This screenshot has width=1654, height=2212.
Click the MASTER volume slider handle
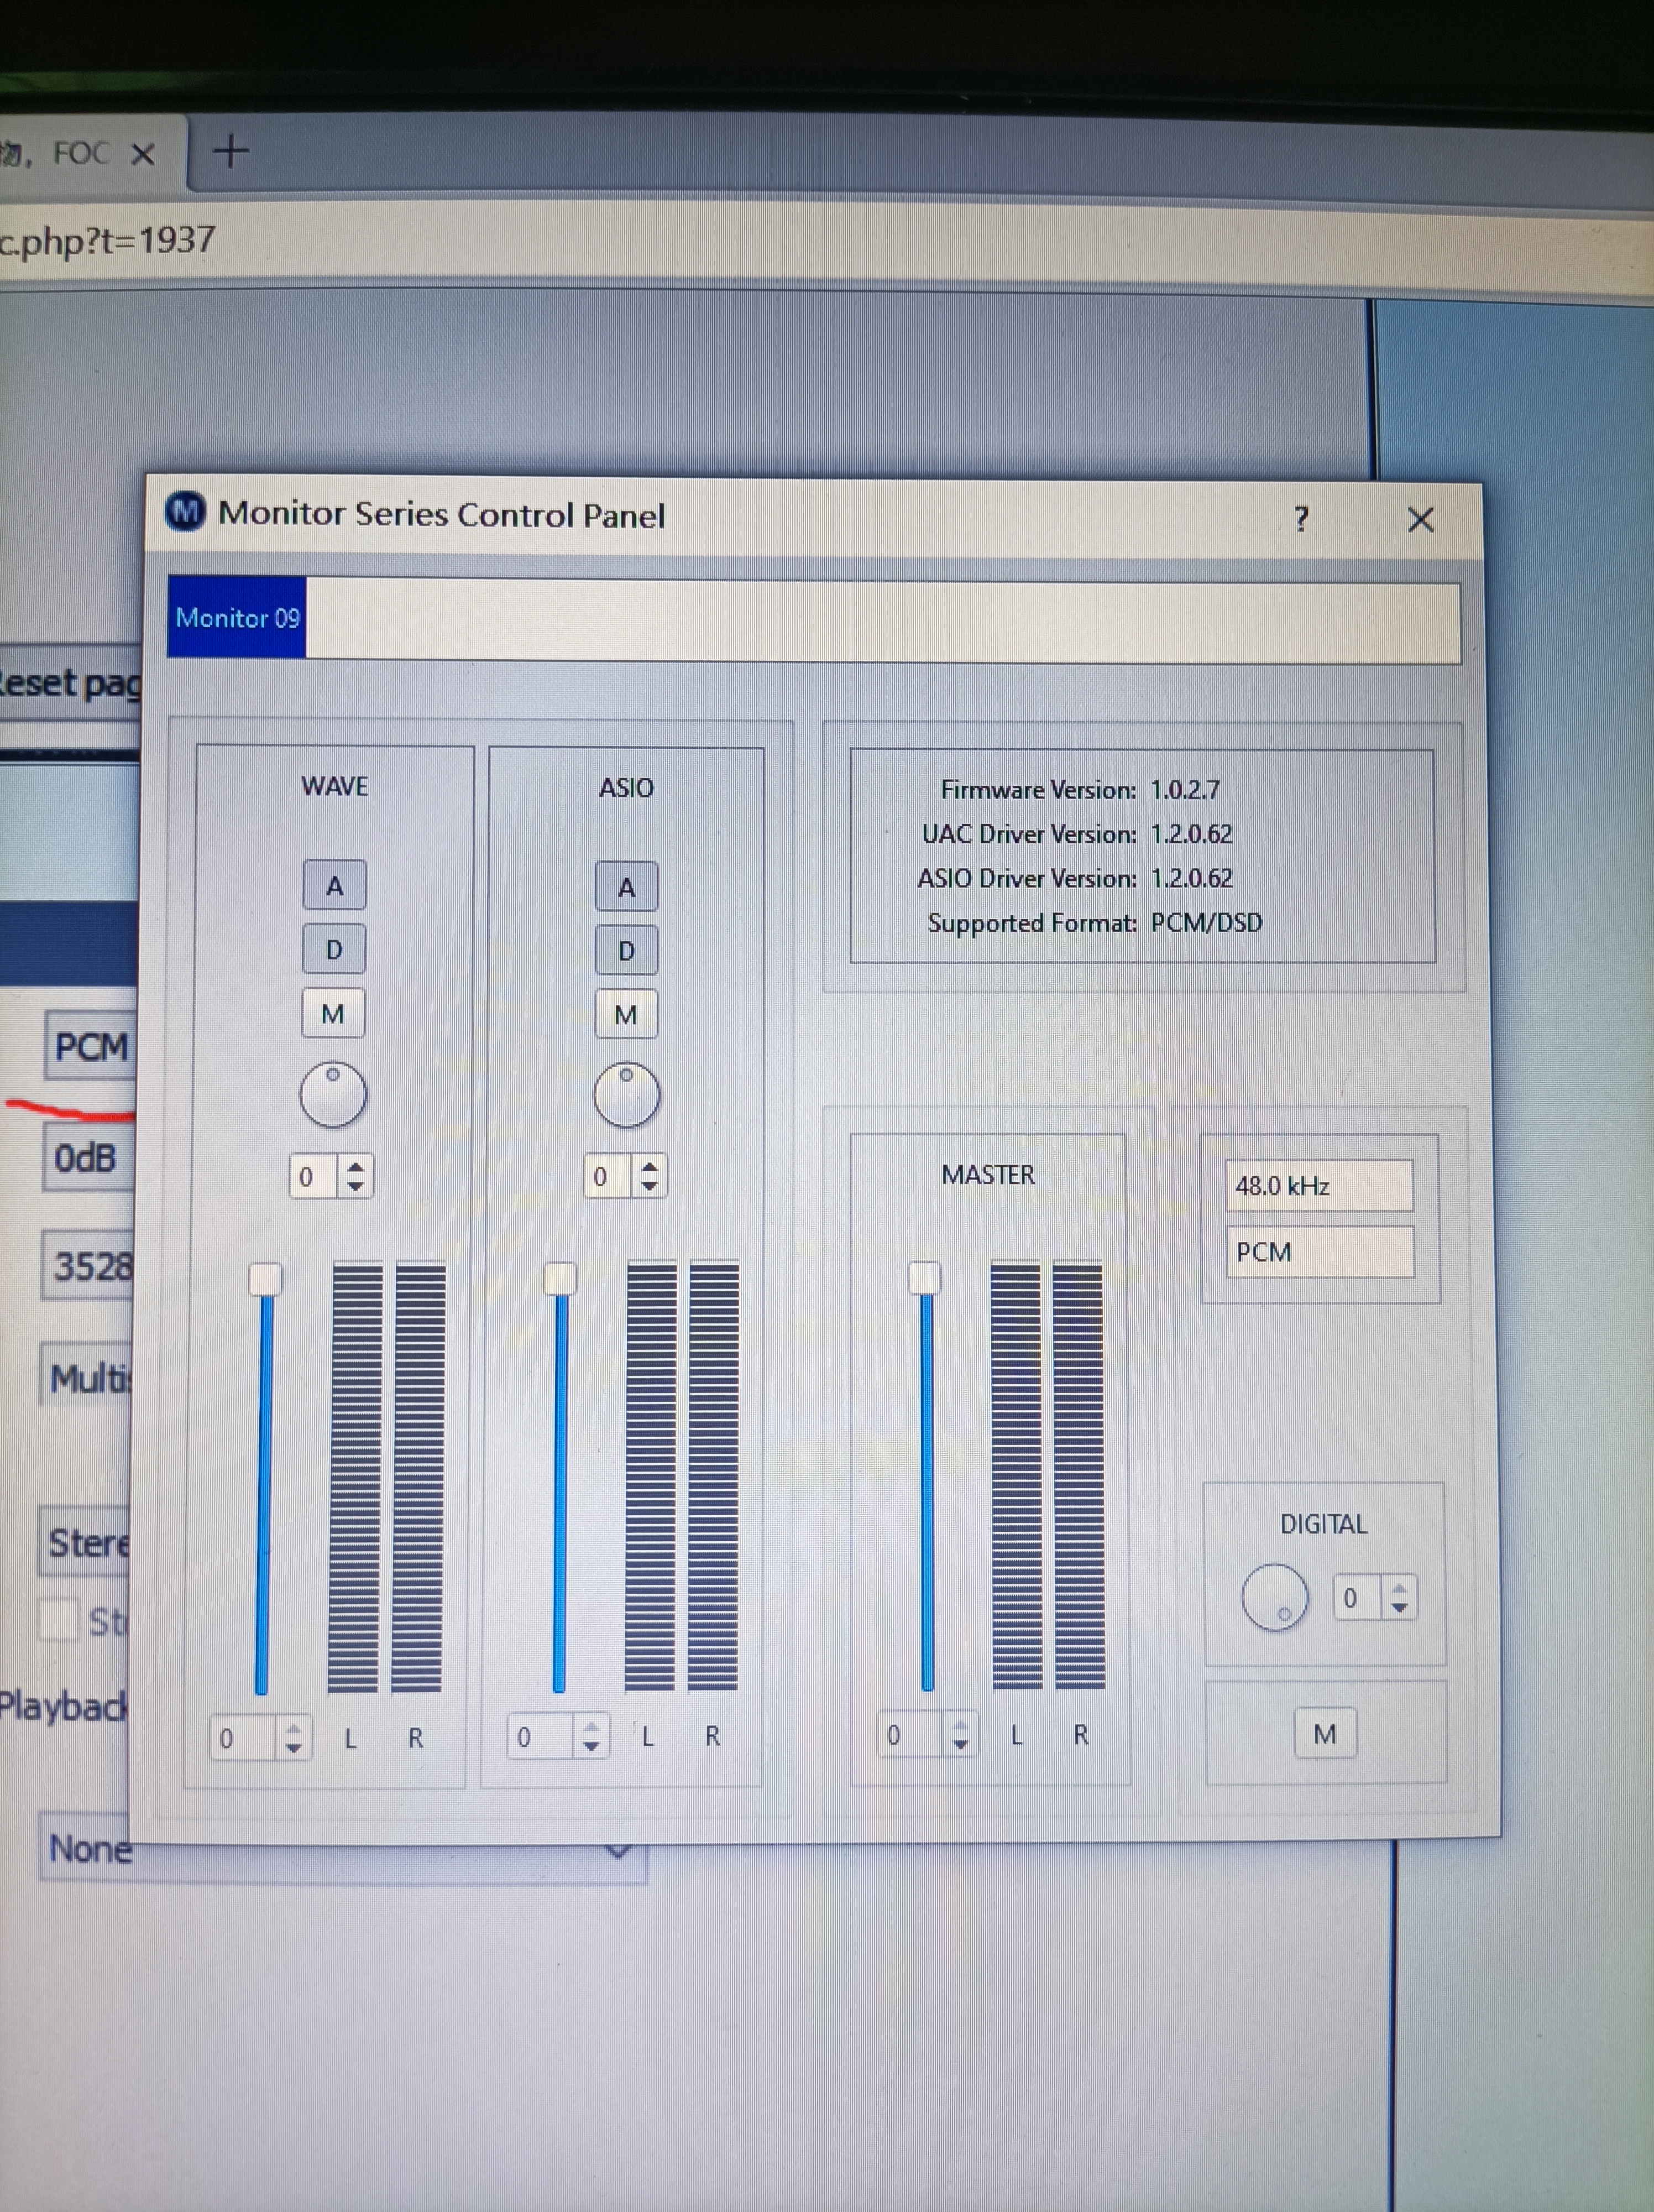(924, 1278)
